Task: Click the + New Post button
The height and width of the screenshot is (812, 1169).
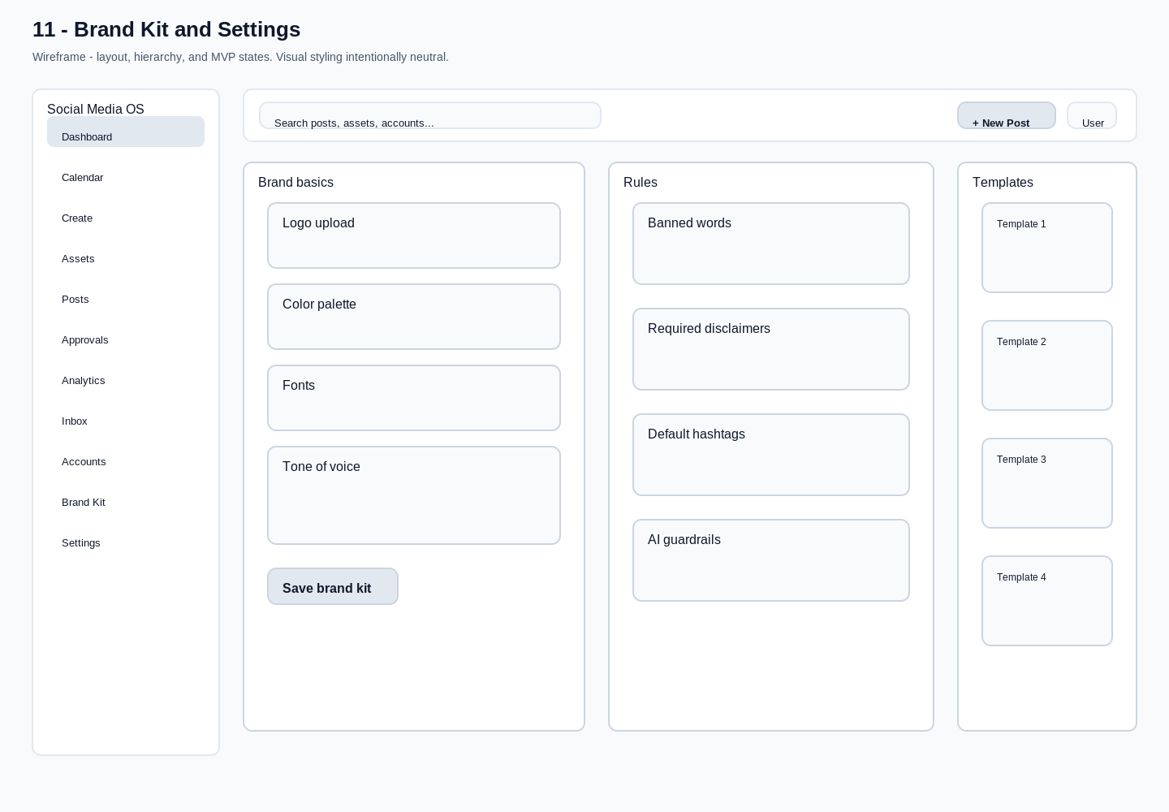Action: tap(1007, 115)
